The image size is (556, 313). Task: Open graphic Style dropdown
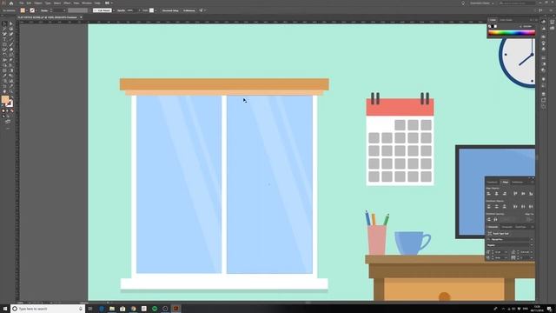[156, 10]
